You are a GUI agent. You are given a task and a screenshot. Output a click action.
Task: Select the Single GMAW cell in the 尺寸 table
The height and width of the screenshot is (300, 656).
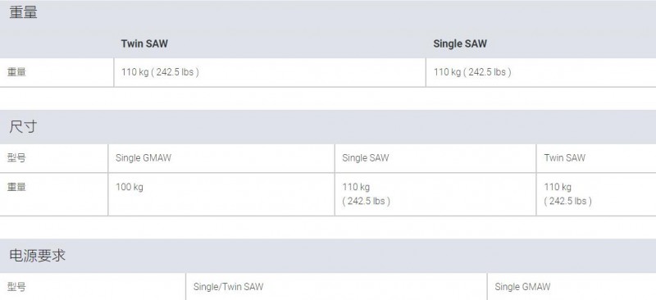221,158
